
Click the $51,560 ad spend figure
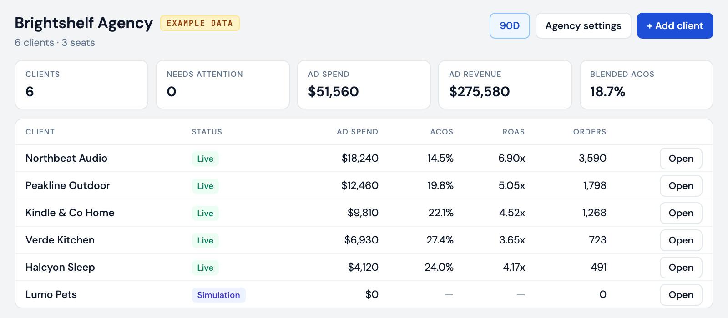pos(334,92)
